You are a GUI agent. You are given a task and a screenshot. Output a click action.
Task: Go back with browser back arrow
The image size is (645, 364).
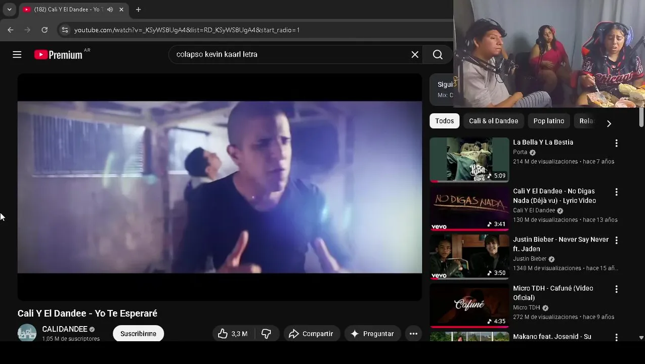(x=11, y=30)
